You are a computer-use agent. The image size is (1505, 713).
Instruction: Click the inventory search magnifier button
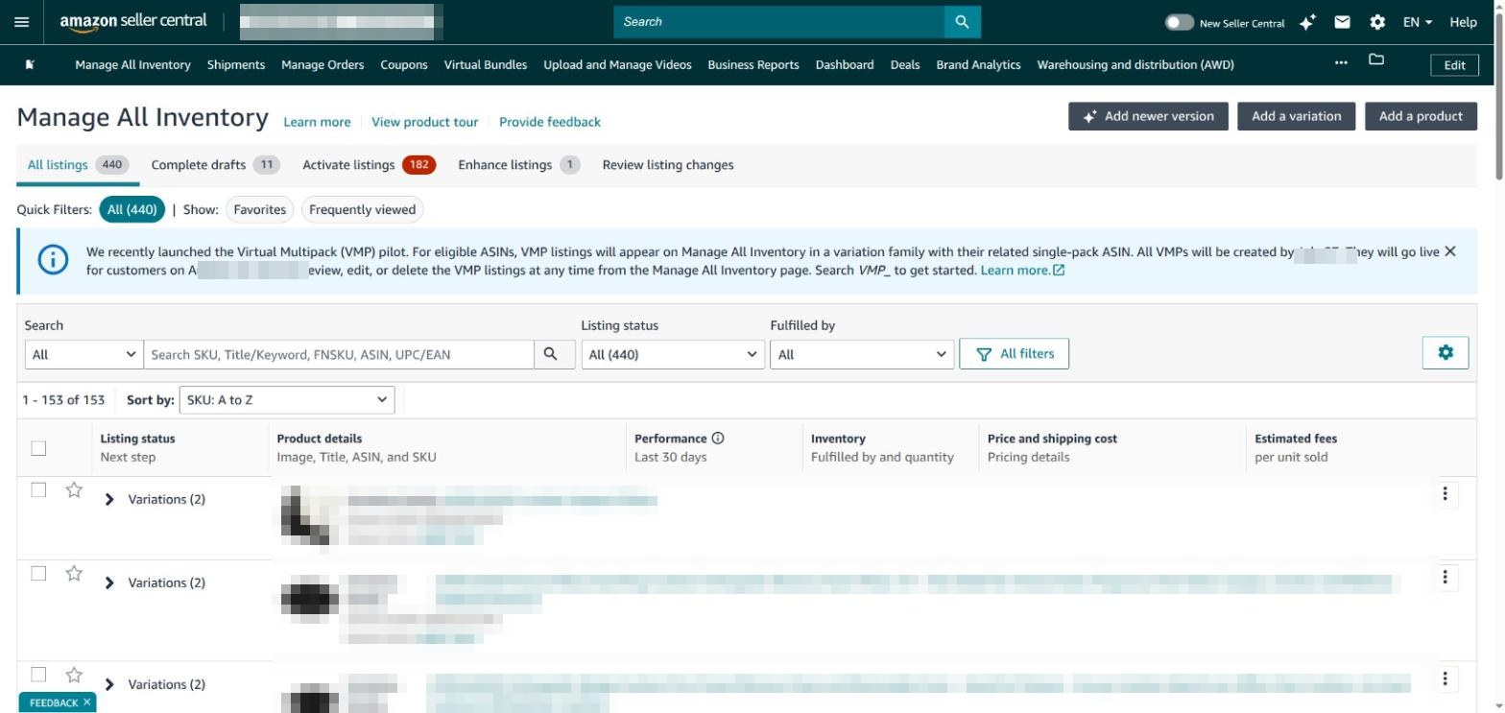click(551, 354)
